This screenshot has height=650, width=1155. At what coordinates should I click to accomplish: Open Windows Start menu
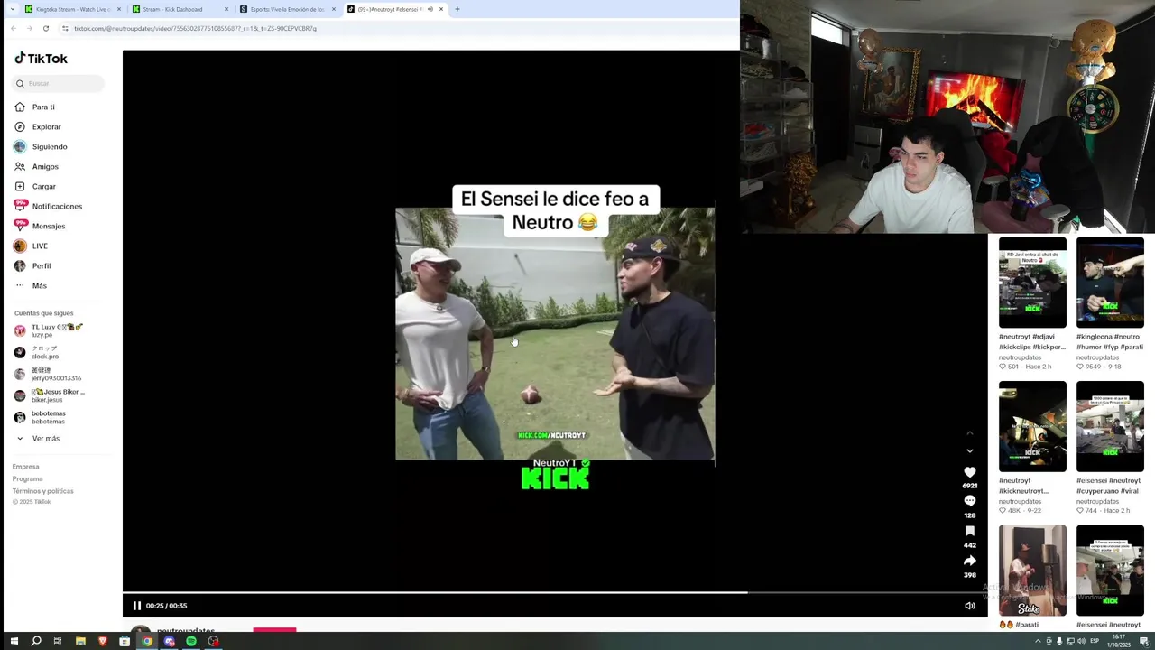(14, 641)
